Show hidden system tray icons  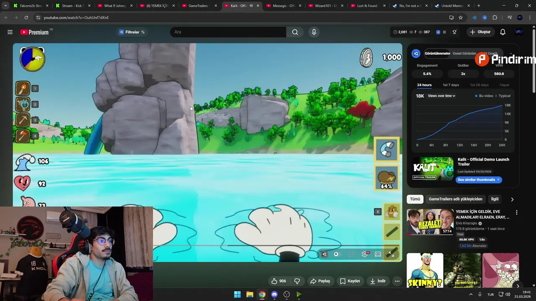(471, 294)
